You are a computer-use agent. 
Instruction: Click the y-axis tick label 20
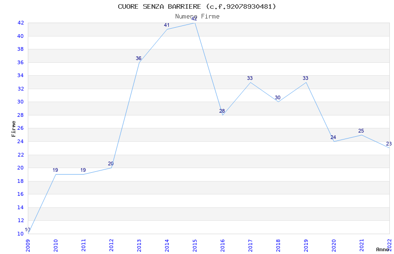pos(20,168)
